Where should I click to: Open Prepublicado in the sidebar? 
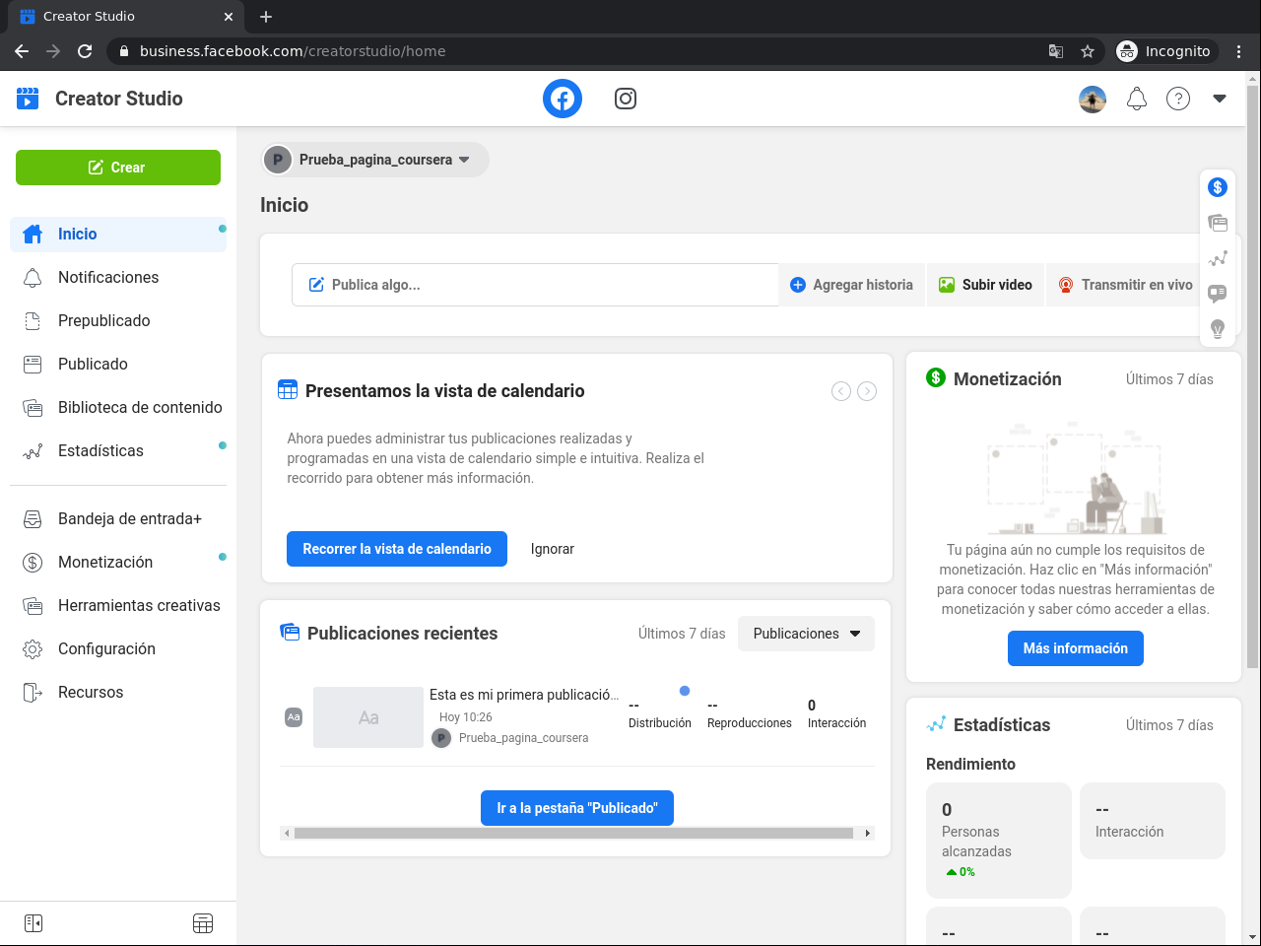118,321
